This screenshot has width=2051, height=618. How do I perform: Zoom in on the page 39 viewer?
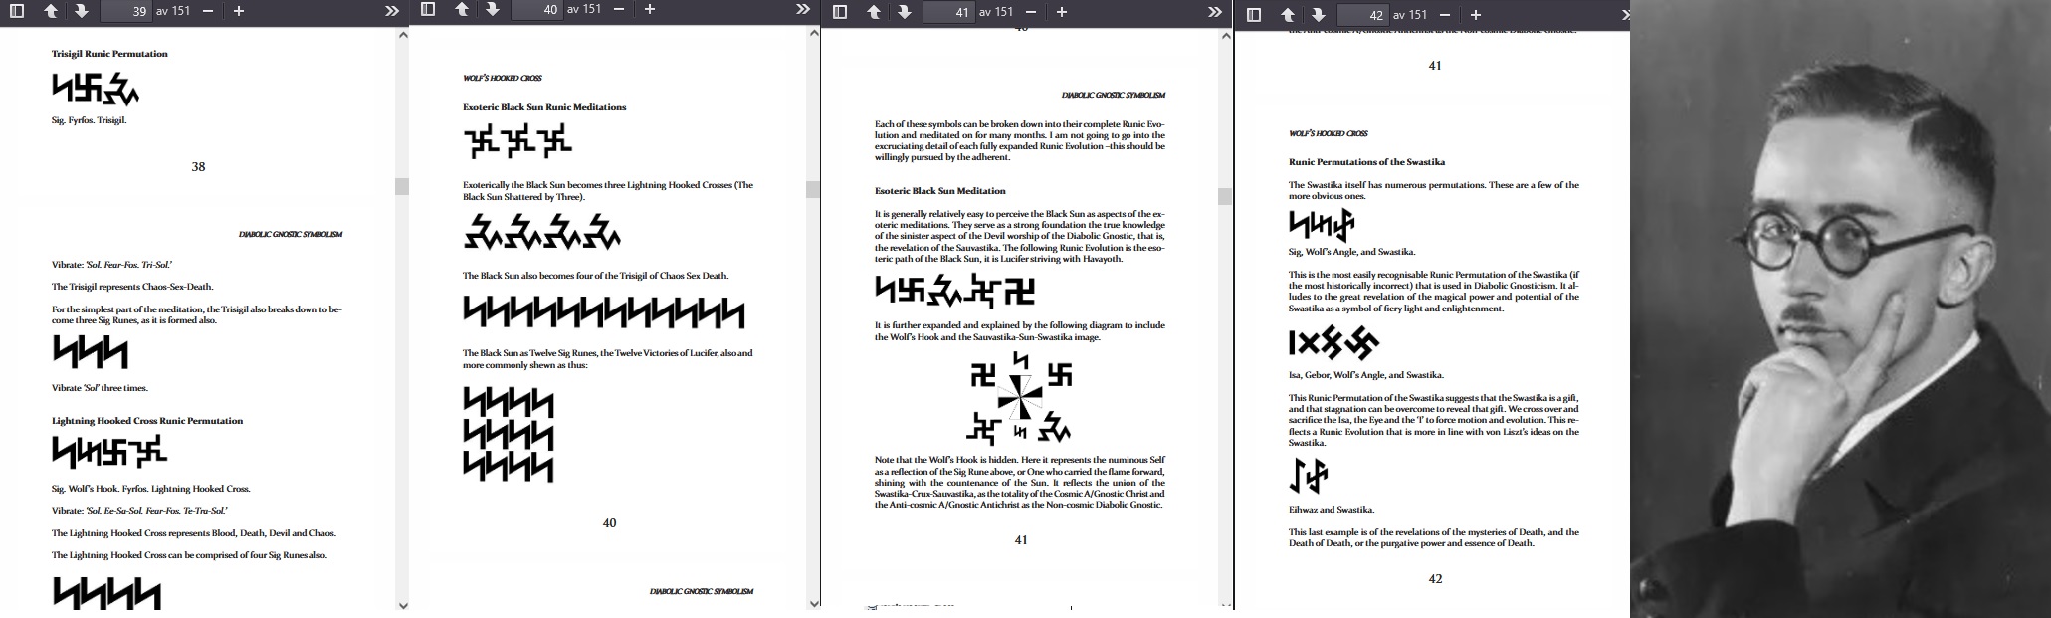(239, 11)
